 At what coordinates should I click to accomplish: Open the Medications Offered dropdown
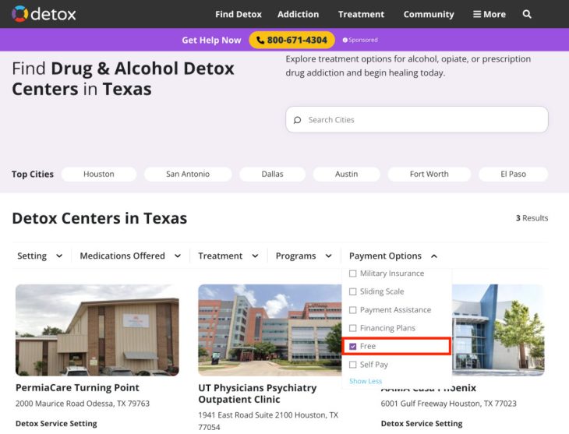point(130,256)
